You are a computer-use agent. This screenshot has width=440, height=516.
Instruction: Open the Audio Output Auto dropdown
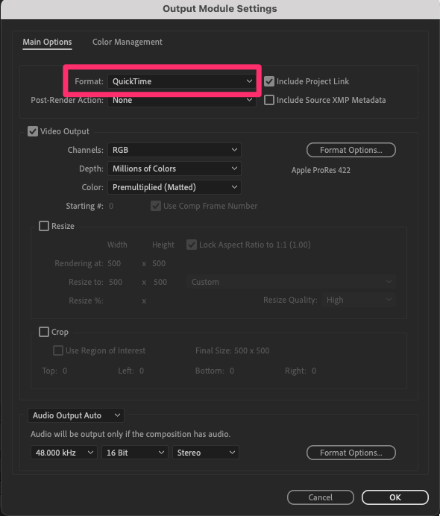[x=76, y=415]
